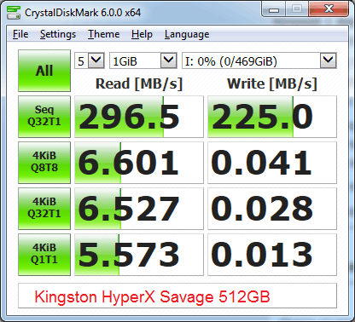Click the Read [MB/s] column header
The height and width of the screenshot is (322, 355).
(139, 83)
